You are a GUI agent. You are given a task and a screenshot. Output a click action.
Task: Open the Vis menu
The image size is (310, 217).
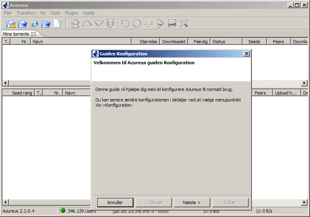coord(43,13)
